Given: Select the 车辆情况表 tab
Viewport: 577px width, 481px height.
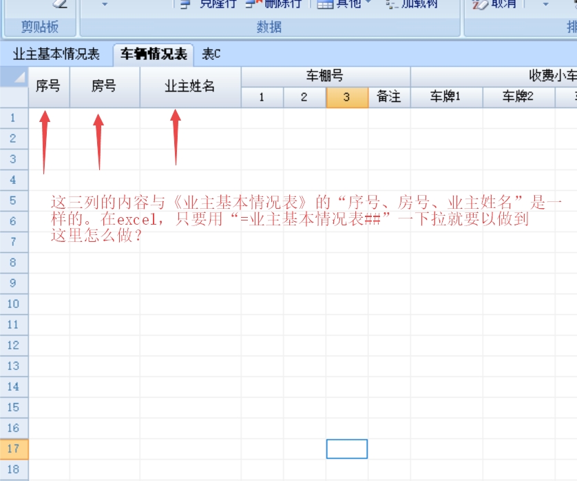Looking at the screenshot, I should pyautogui.click(x=154, y=54).
